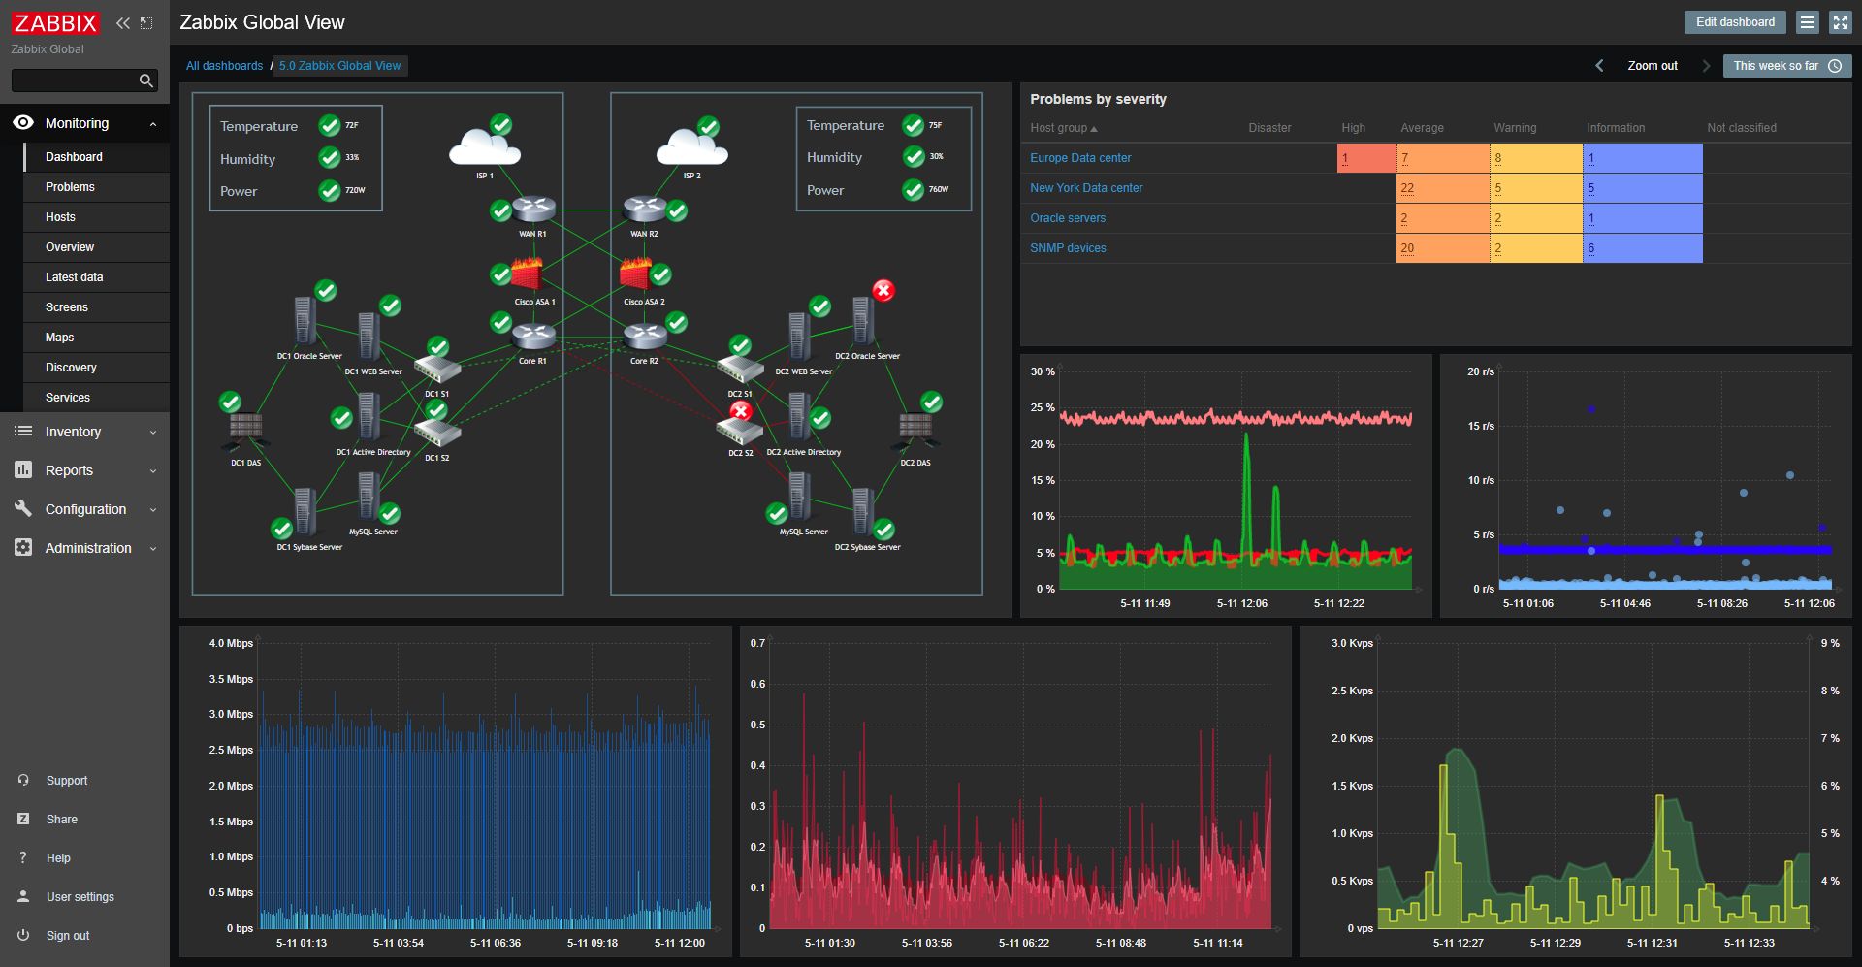Sign out using the power icon
Screen dimensions: 1862x967
point(23,935)
